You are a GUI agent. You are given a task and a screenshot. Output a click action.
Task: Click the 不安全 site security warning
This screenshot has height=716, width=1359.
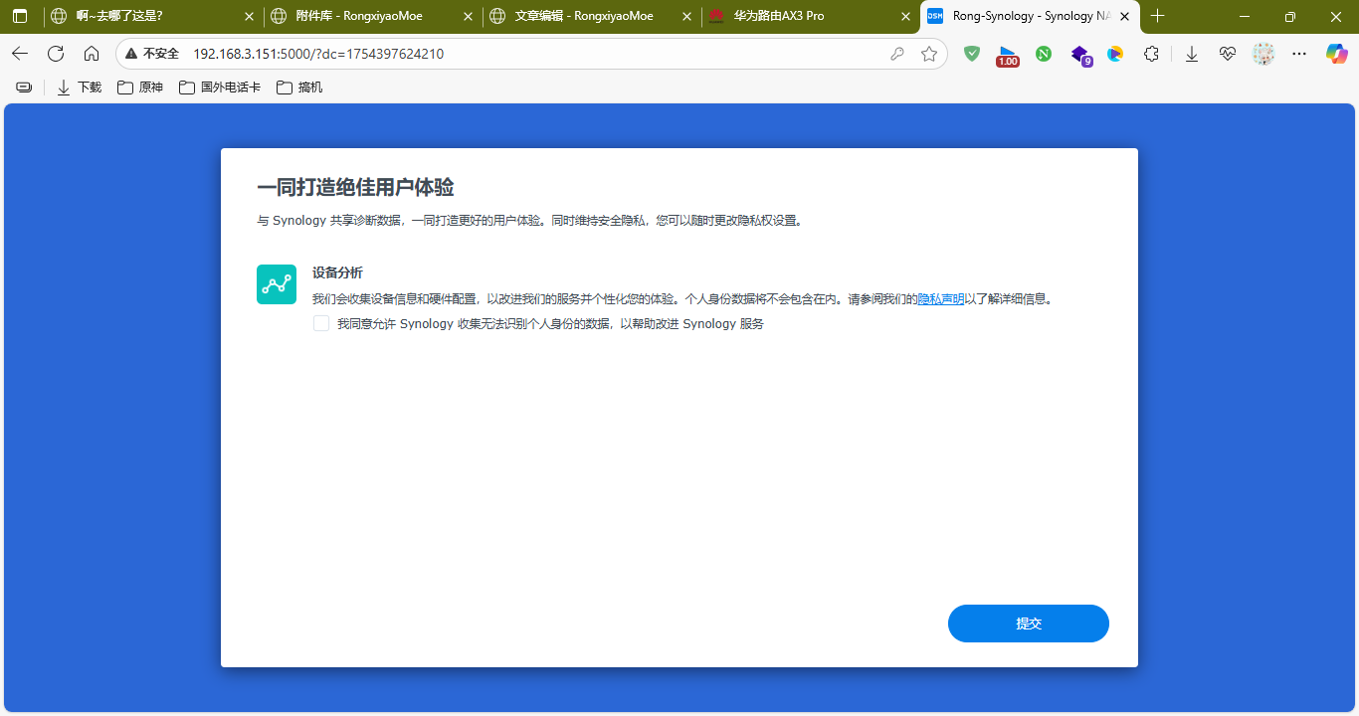pos(152,54)
